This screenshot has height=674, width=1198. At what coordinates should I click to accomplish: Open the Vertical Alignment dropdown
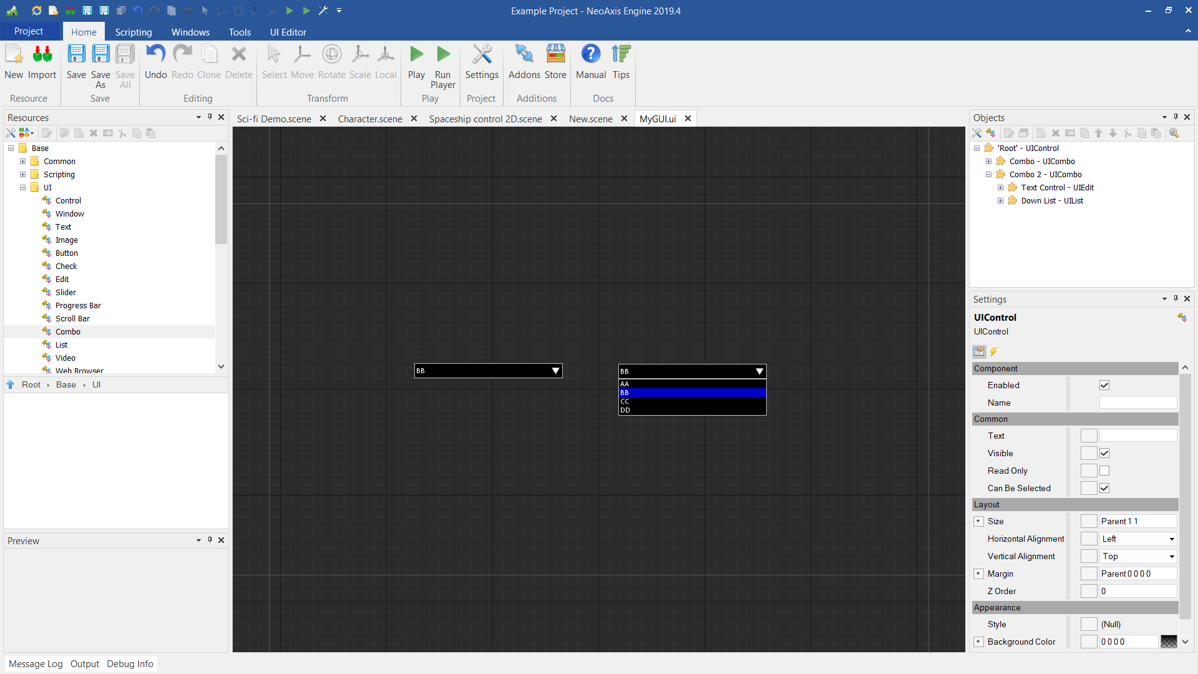(1171, 556)
